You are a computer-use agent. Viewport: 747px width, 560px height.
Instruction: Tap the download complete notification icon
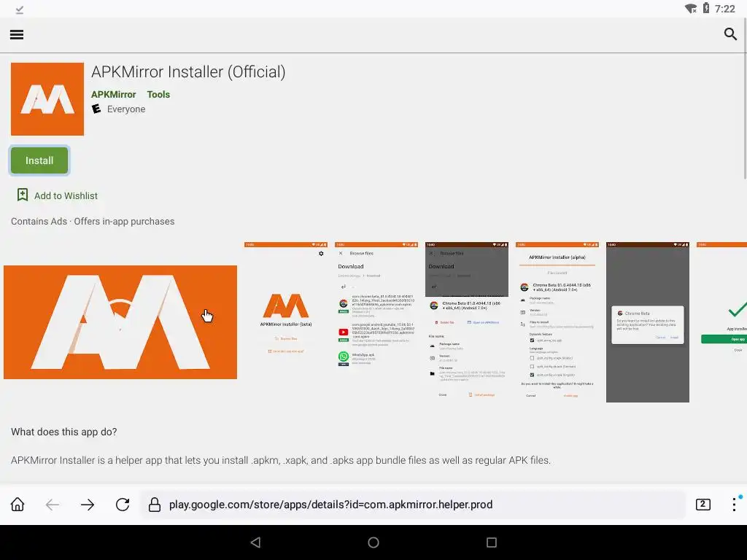point(19,9)
